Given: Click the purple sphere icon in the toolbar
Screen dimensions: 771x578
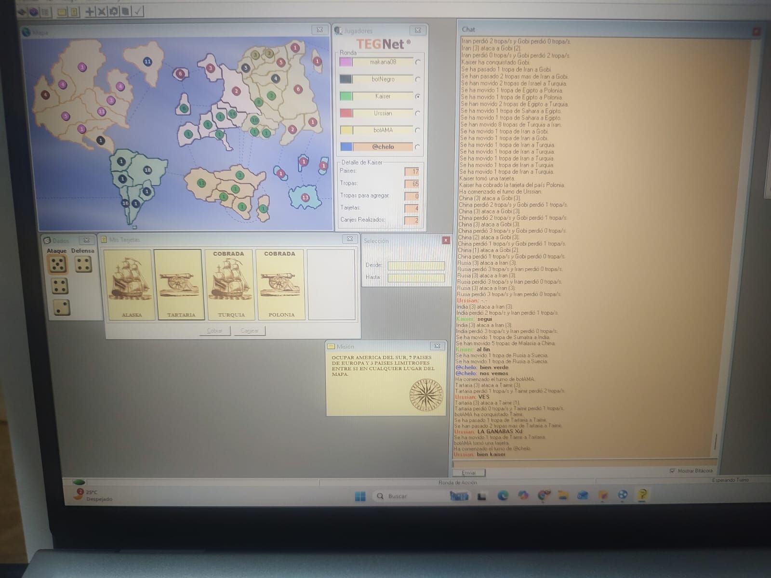Looking at the screenshot, I should pyautogui.click(x=34, y=12).
